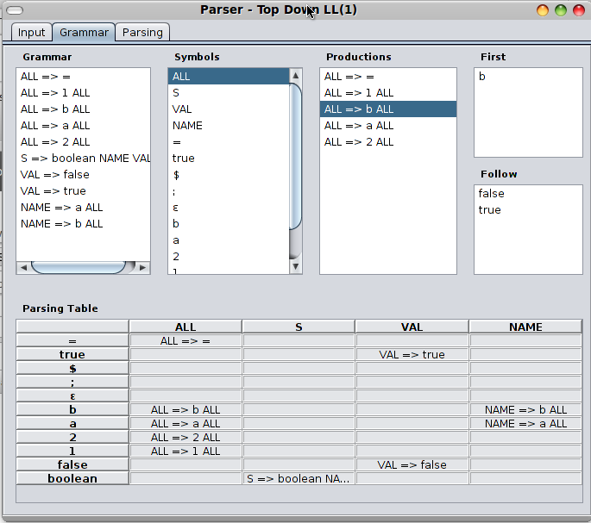Select the 'b' symbol in Symbols list
Viewport: 591px width, 523px height.
pos(229,224)
